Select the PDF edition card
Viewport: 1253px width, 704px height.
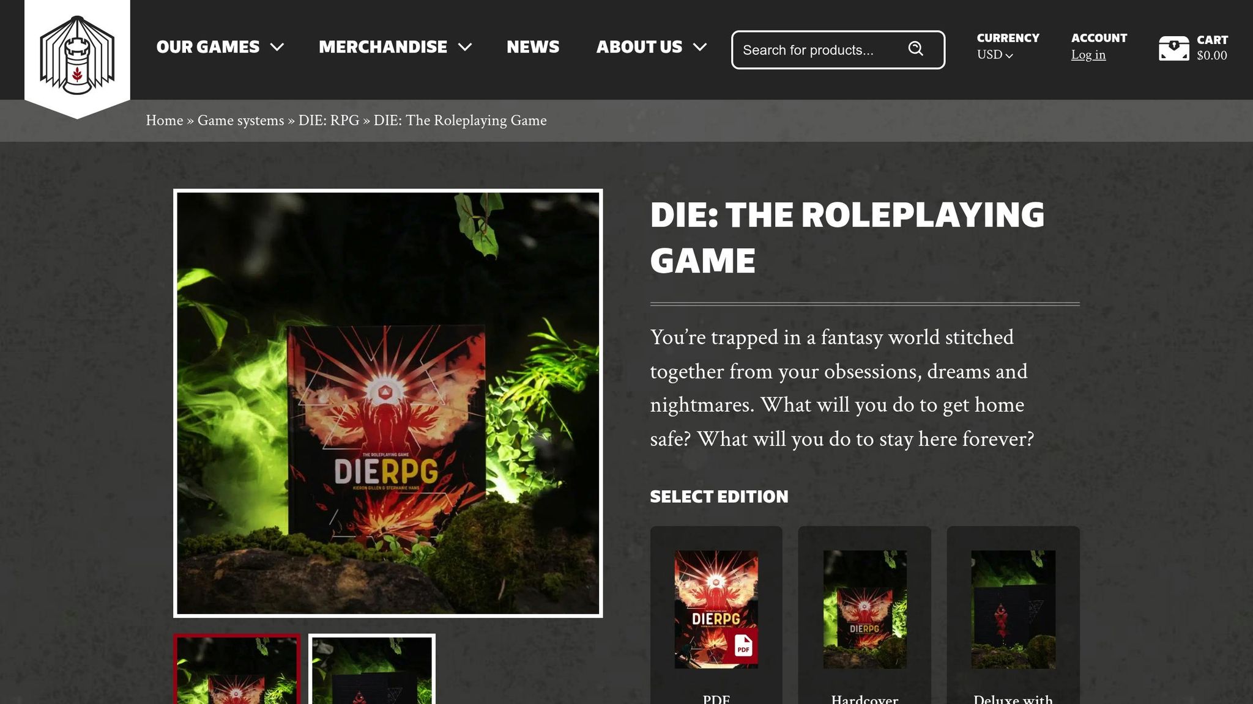716,615
